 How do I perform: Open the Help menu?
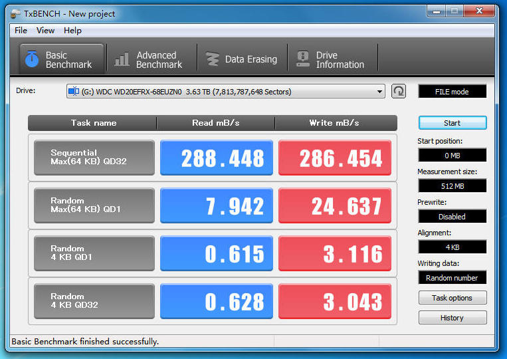(72, 31)
